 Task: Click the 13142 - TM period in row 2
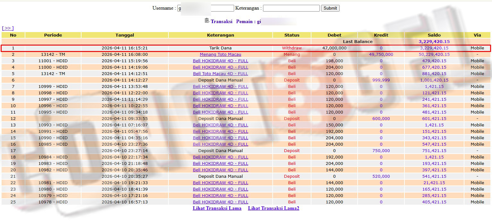[x=53, y=55]
